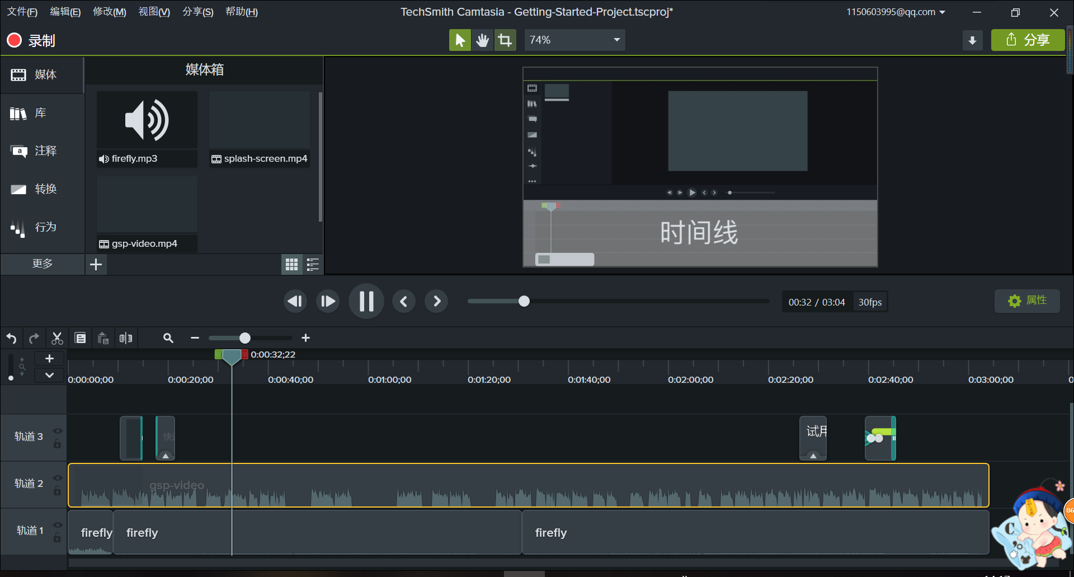
Task: Switch to the 媒体 Media tab
Action: [x=42, y=74]
